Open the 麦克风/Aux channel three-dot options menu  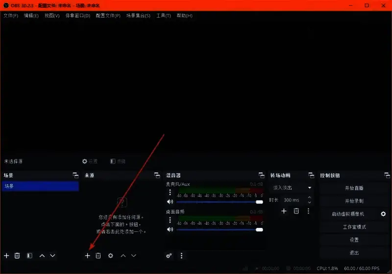coord(170,192)
